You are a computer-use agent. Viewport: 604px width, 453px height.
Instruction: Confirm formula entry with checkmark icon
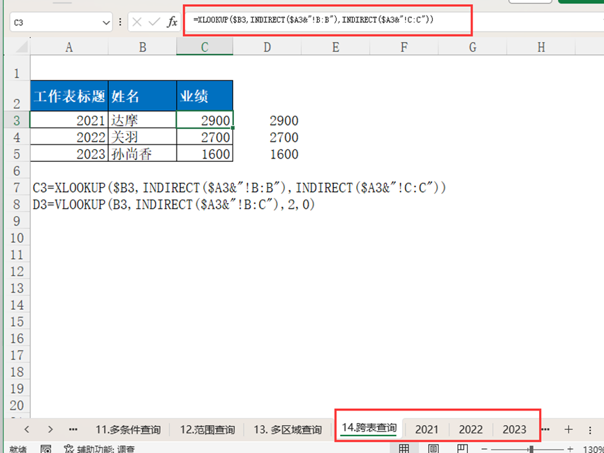154,22
